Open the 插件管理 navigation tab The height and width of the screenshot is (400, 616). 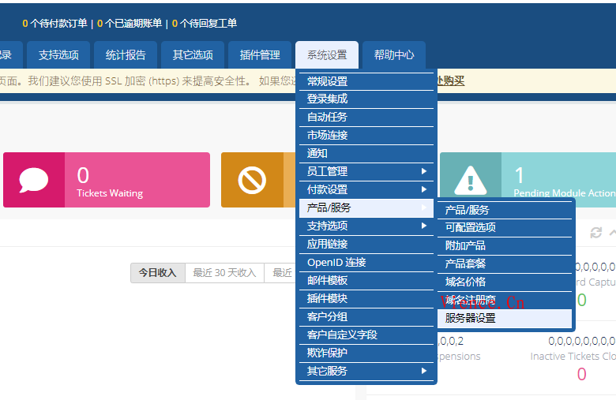[260, 55]
